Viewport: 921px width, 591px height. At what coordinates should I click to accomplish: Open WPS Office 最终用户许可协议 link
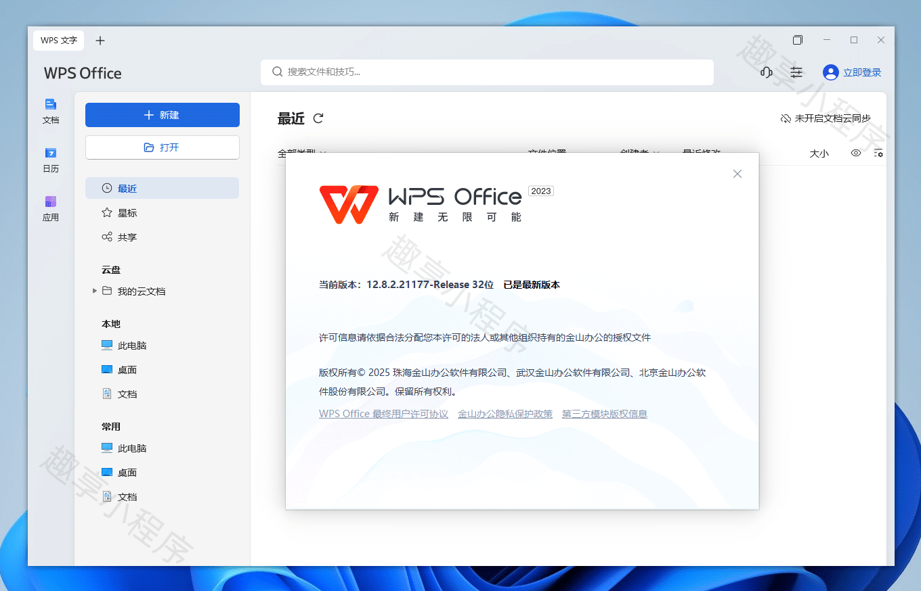click(x=383, y=414)
